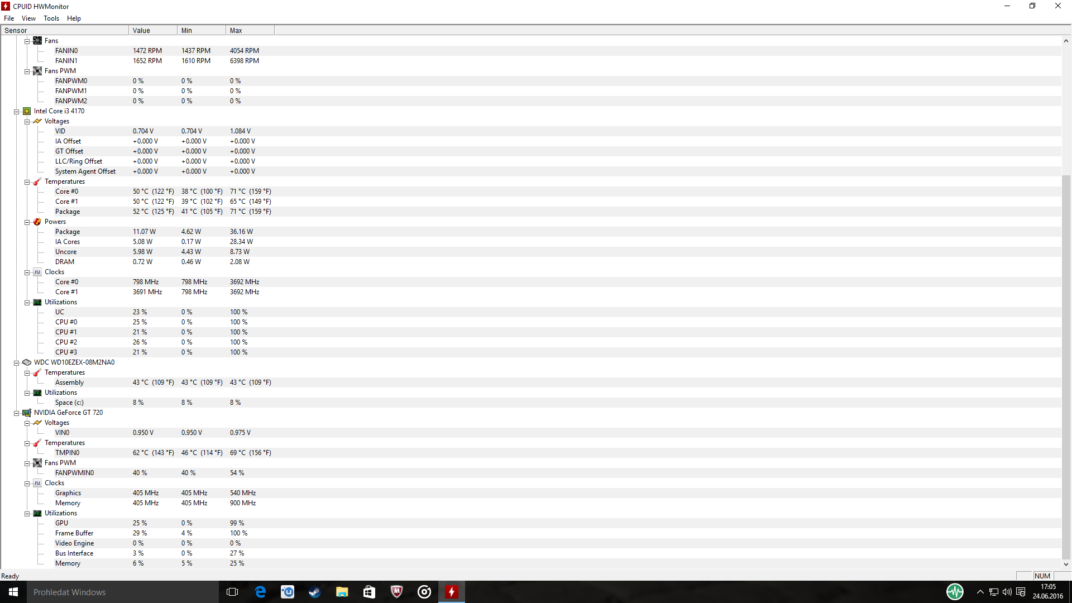1072x603 pixels.
Task: Collapse the Intel CPU Clocks group
Action: (x=27, y=272)
